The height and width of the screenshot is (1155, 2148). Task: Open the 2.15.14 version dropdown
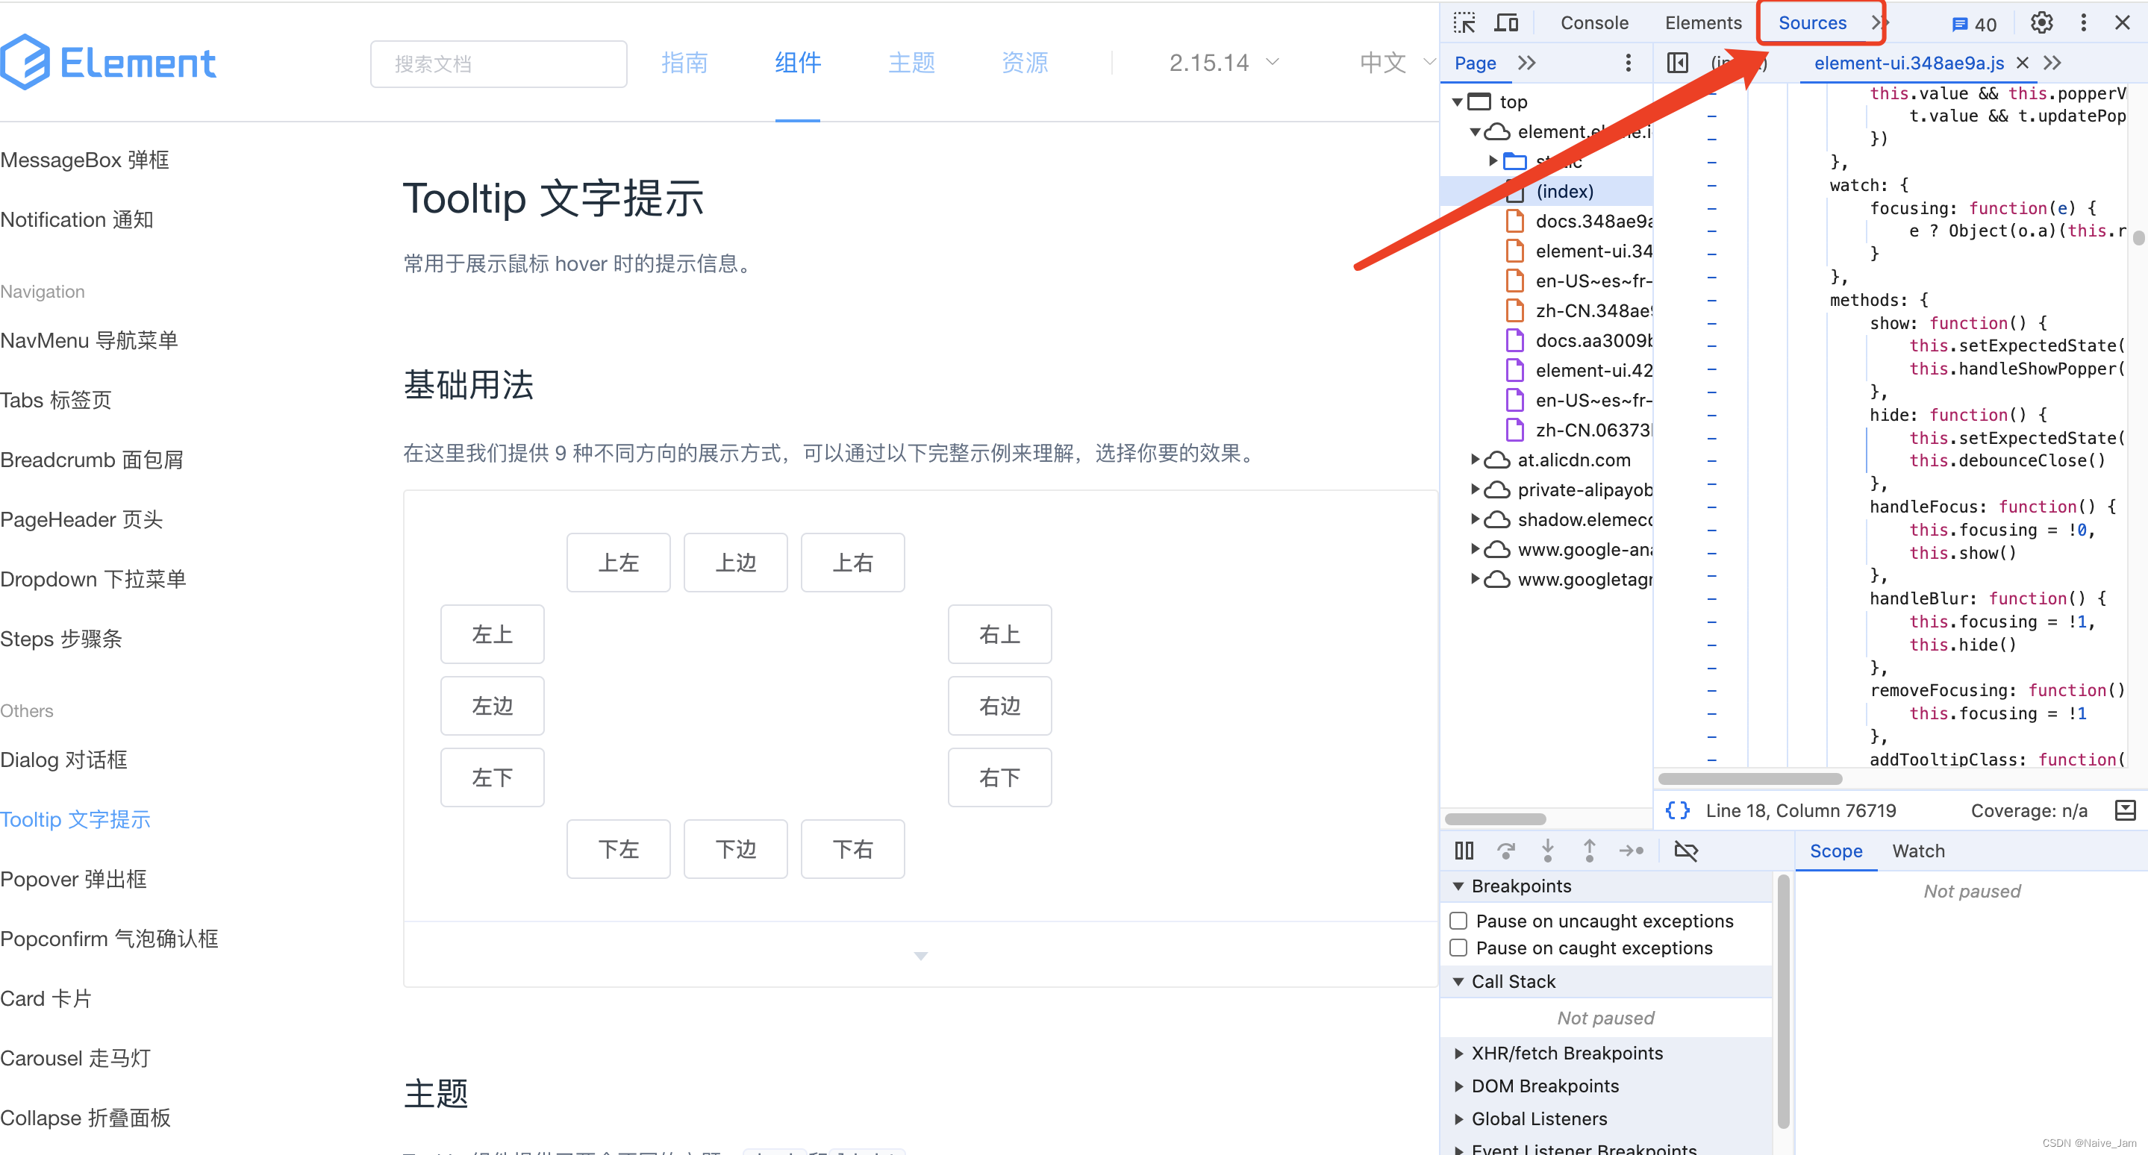point(1223,63)
